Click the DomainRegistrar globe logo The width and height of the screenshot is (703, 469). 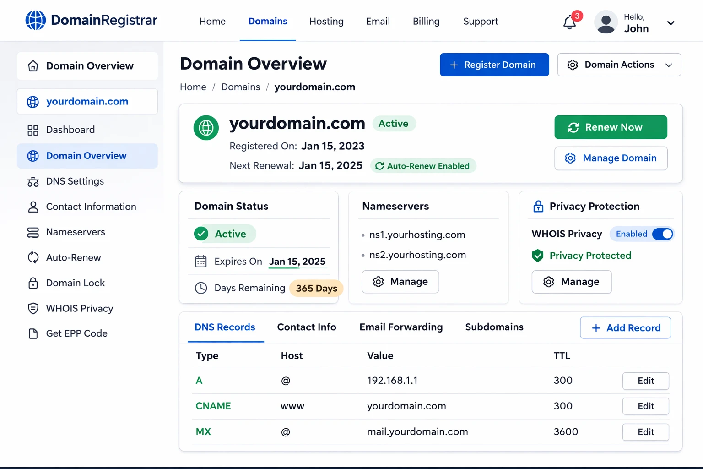pos(35,21)
